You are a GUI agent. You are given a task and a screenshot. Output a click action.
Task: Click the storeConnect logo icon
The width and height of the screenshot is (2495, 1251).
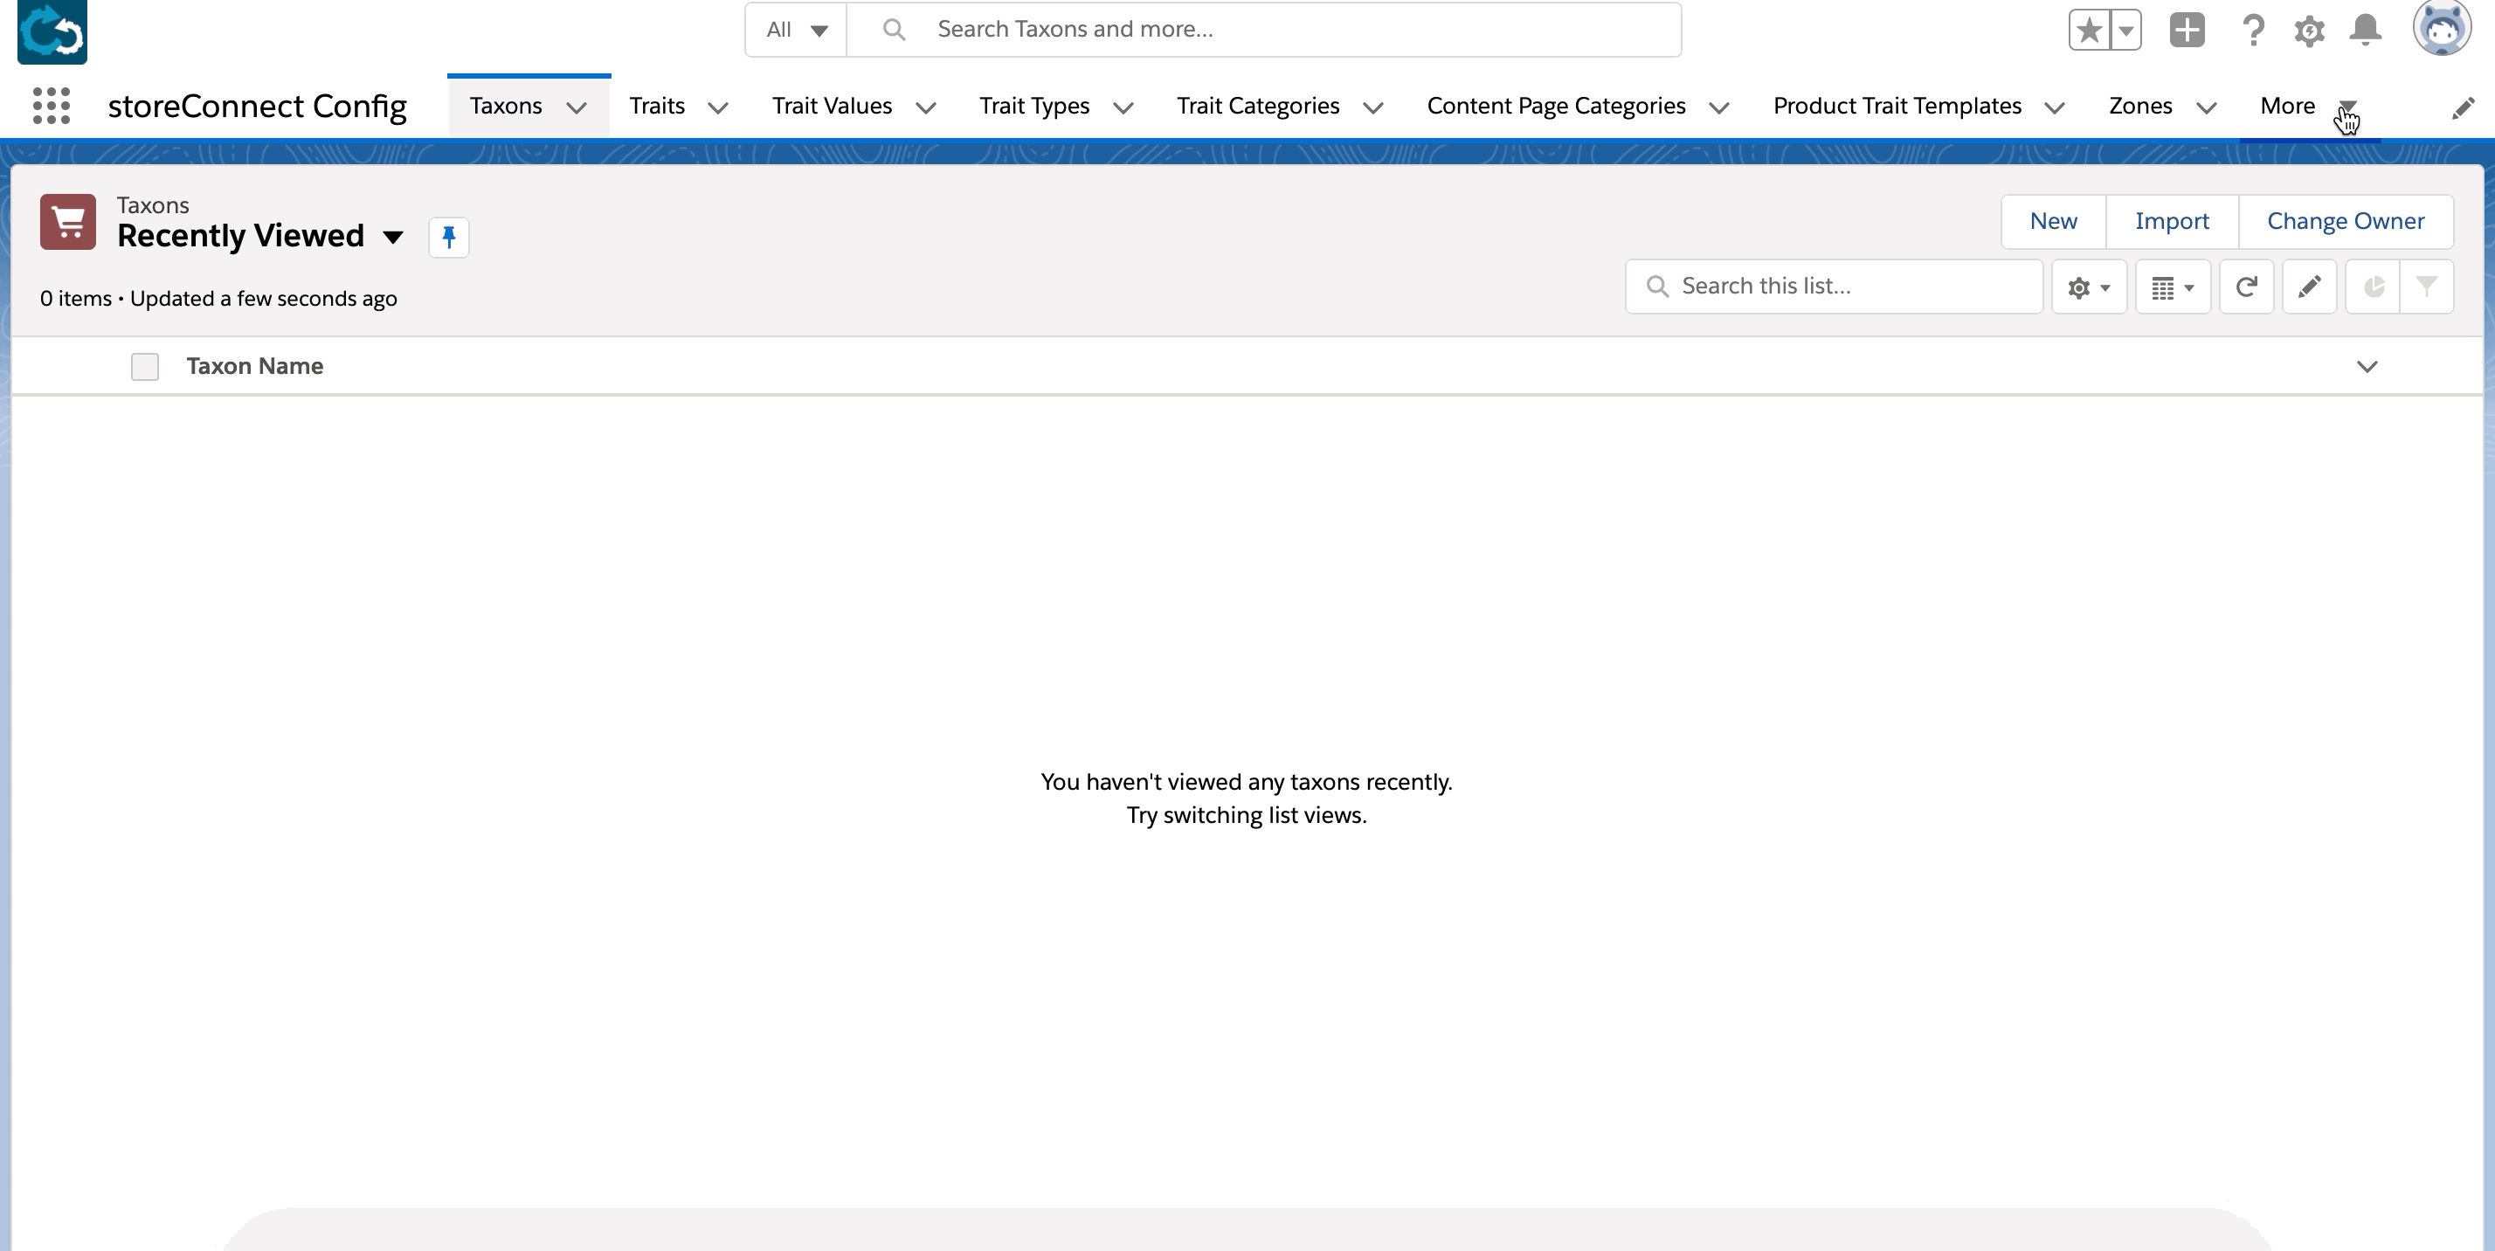point(52,32)
